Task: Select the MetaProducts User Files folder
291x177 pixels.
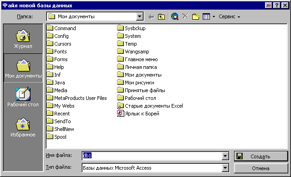Action: (x=77, y=98)
